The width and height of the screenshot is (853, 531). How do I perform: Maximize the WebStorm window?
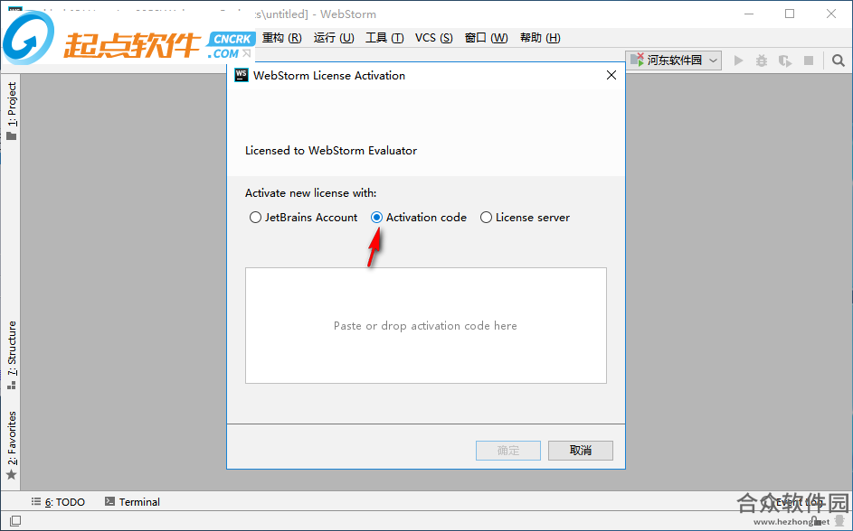click(790, 14)
